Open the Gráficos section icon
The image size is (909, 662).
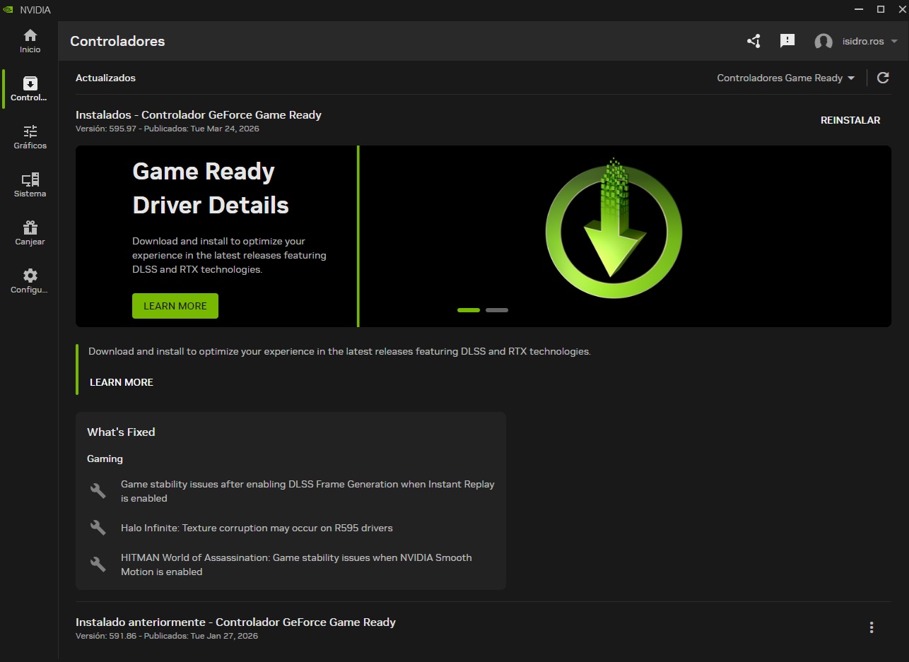(30, 136)
